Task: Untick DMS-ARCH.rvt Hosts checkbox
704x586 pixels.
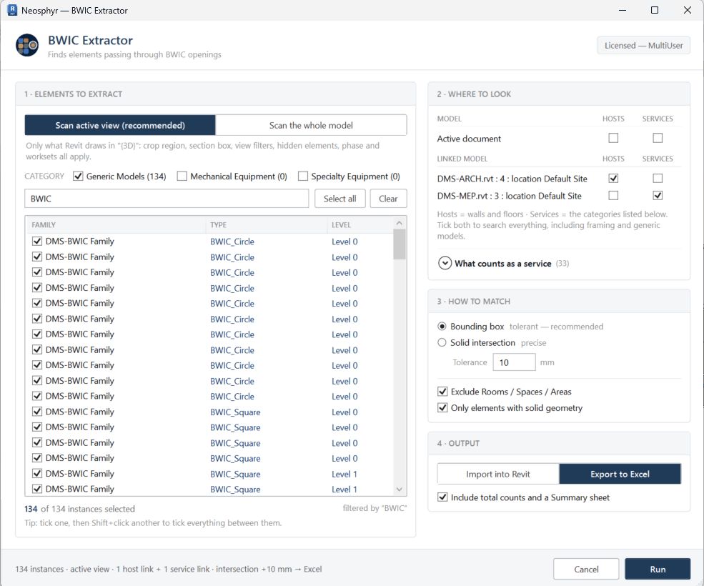Action: pyautogui.click(x=613, y=178)
